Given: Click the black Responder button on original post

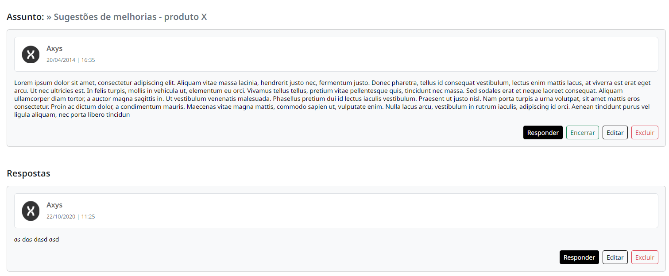Looking at the screenshot, I should 543,133.
